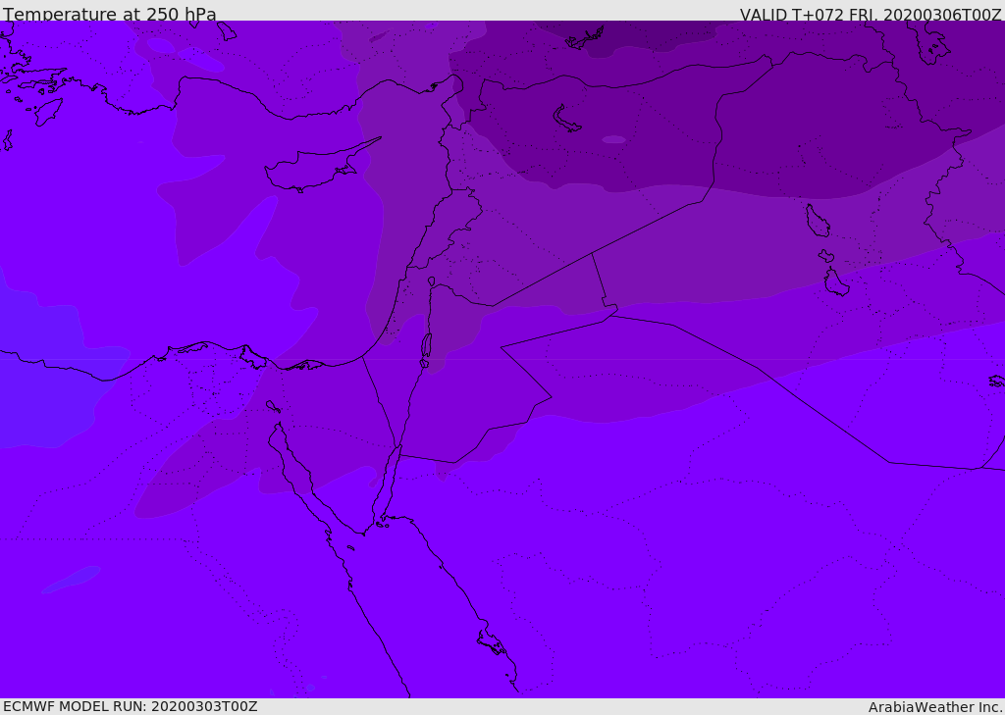Click the 'ArabiaWeather Inc' credit text
The height and width of the screenshot is (715, 1005).
pos(934,707)
